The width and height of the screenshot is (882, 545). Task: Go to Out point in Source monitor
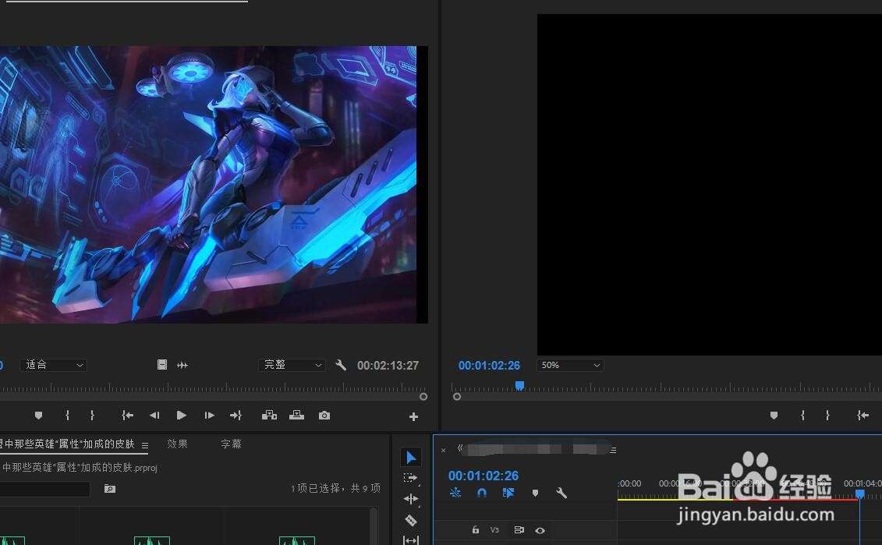[x=236, y=415]
